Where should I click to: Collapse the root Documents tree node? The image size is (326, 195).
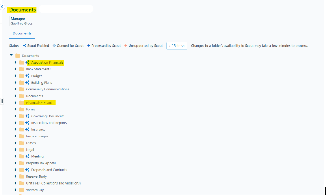11,55
